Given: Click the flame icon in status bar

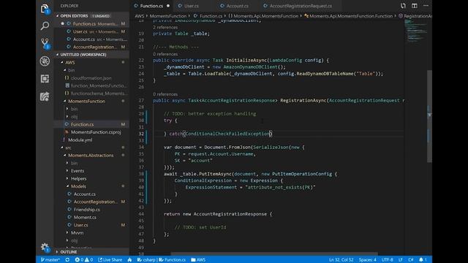Looking at the screenshot, I should [x=129, y=260].
